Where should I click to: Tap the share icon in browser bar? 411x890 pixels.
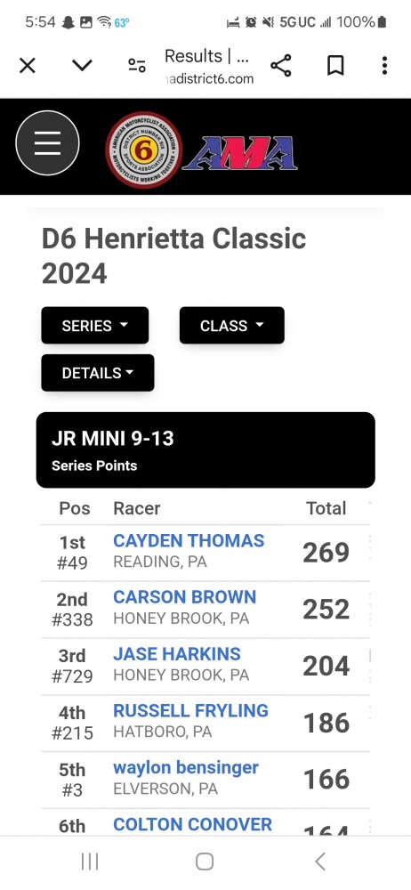point(281,66)
